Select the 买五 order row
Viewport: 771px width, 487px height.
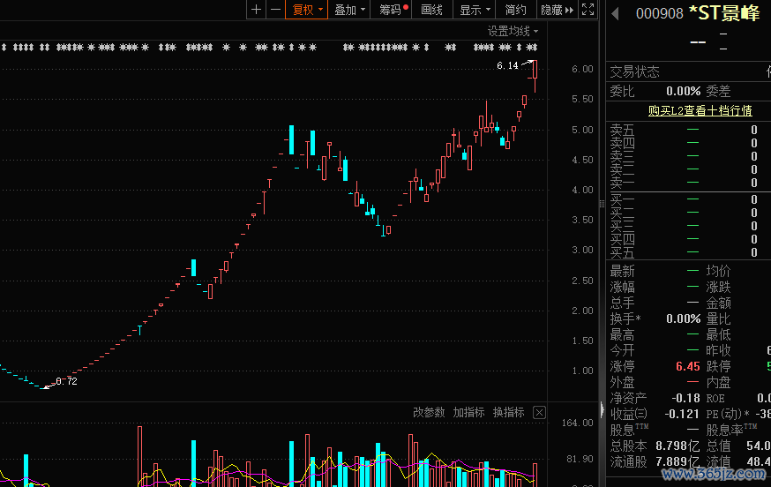(688, 252)
